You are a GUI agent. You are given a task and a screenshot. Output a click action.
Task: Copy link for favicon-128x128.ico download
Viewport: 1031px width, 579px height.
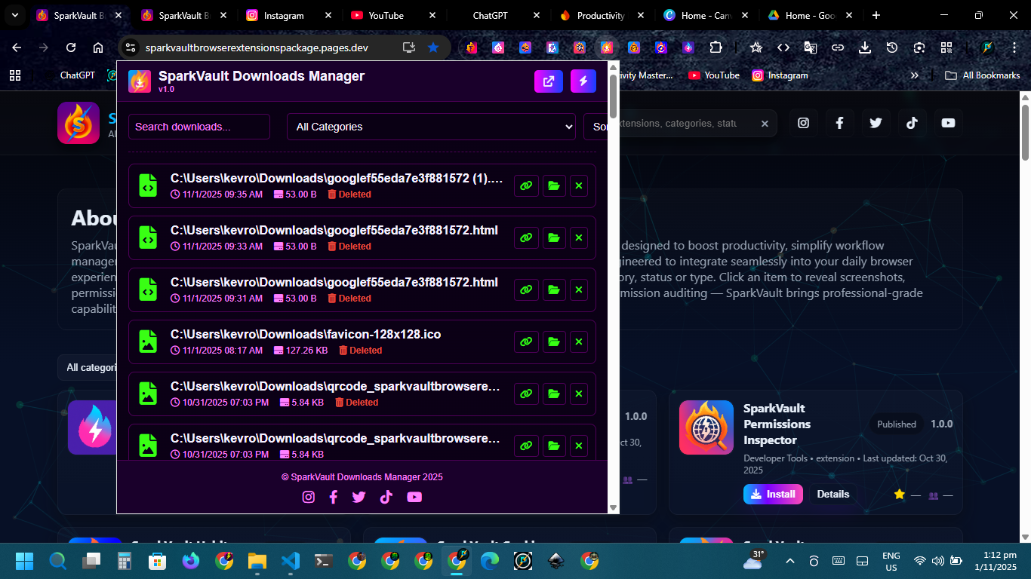(x=526, y=342)
